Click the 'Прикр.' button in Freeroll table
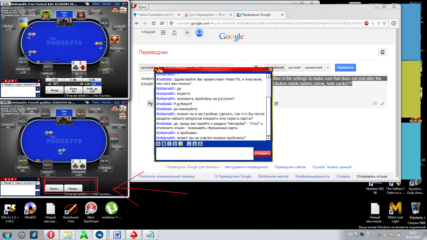427x240 pixels. point(73,189)
